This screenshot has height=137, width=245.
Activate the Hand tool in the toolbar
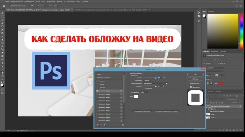point(2,73)
